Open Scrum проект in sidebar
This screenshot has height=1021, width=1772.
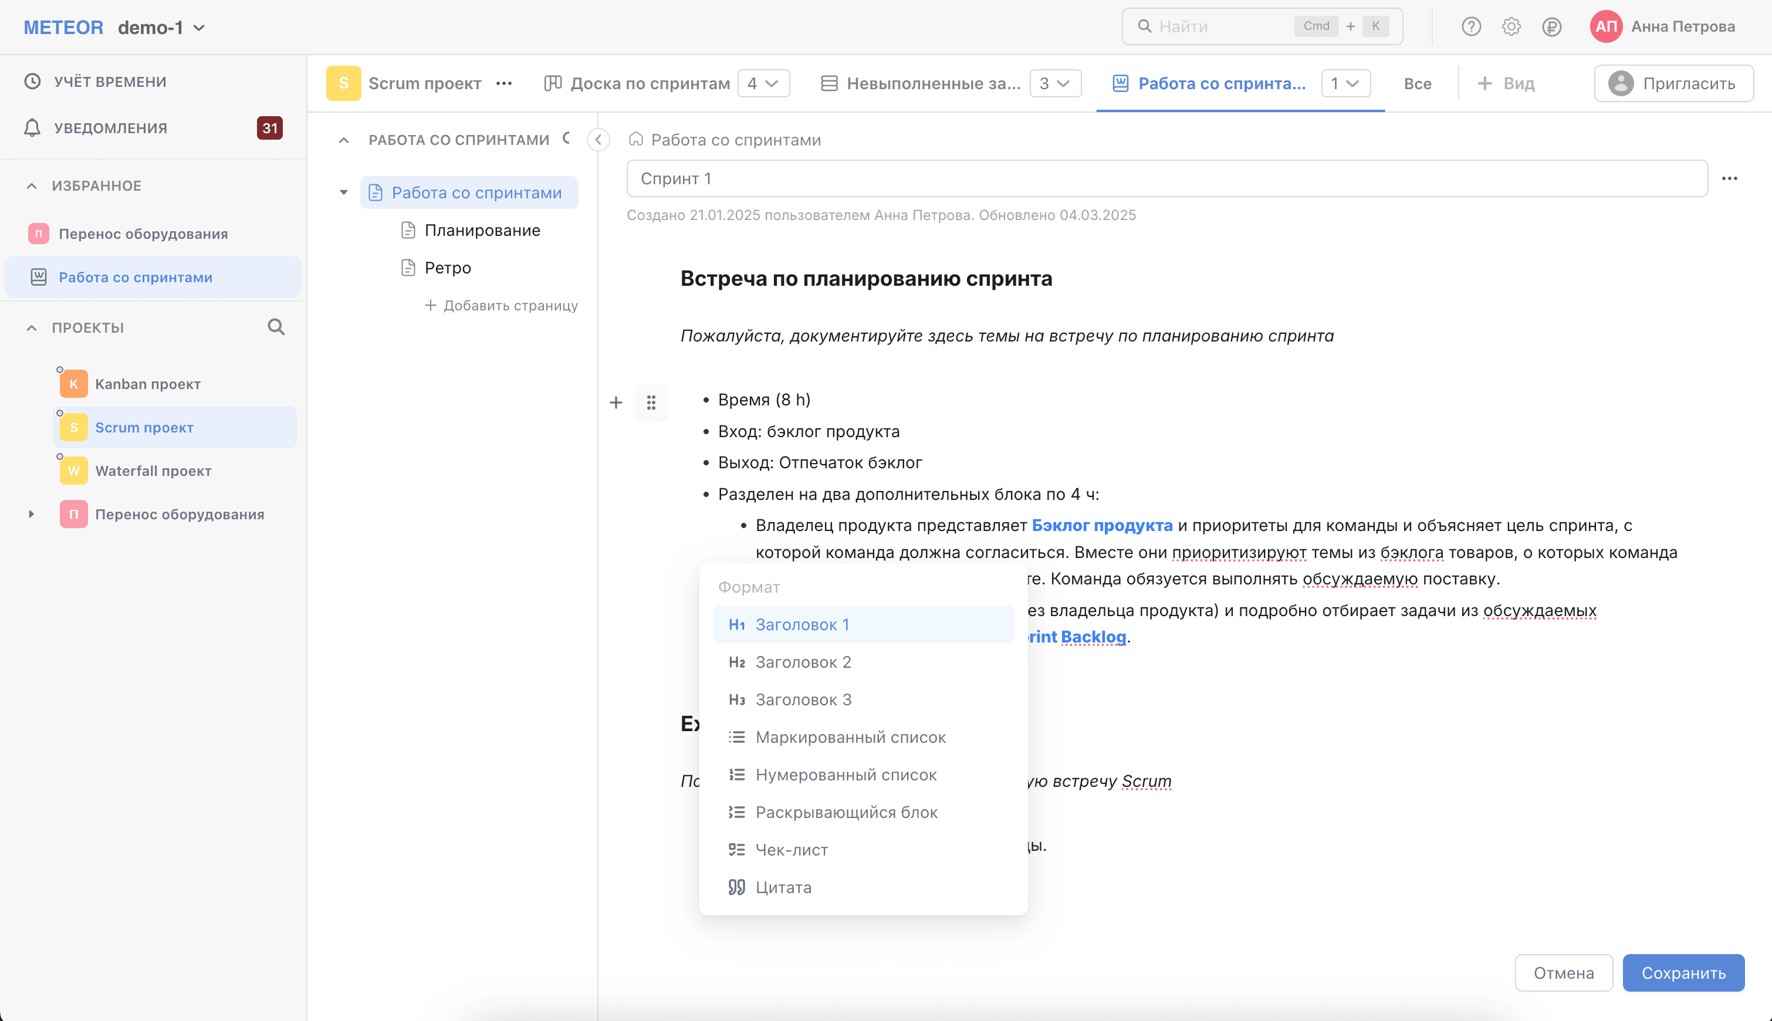(x=175, y=427)
